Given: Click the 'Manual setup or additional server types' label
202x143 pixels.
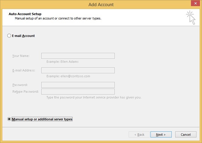Looking at the screenshot, I should [x=42, y=119].
